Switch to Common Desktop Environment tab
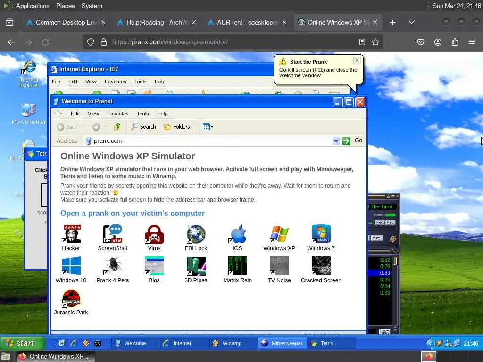The width and height of the screenshot is (483, 362). [66, 22]
